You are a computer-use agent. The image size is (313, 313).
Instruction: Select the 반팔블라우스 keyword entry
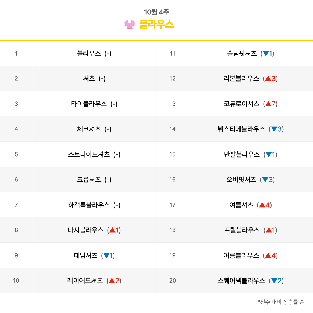click(242, 154)
